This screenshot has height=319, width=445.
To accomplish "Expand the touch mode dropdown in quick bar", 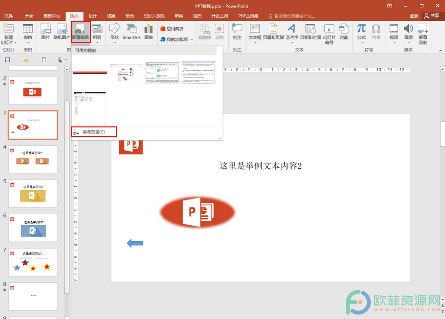I will [x=66, y=60].
